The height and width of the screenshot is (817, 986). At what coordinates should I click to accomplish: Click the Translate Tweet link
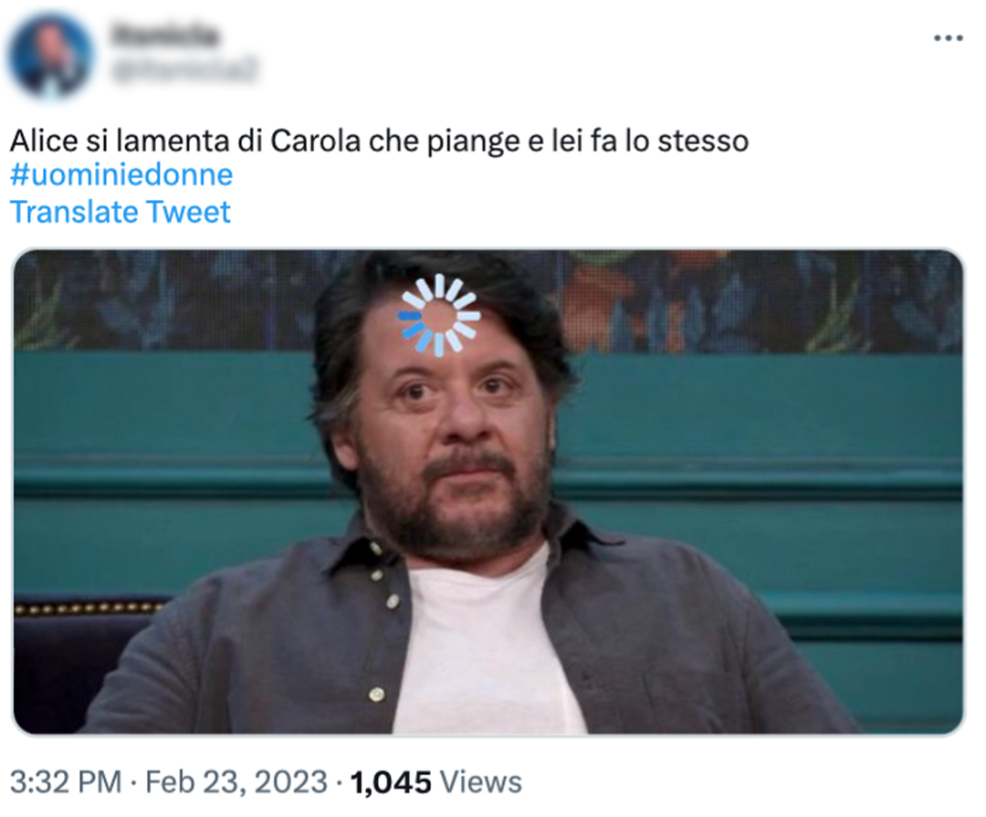click(x=121, y=212)
